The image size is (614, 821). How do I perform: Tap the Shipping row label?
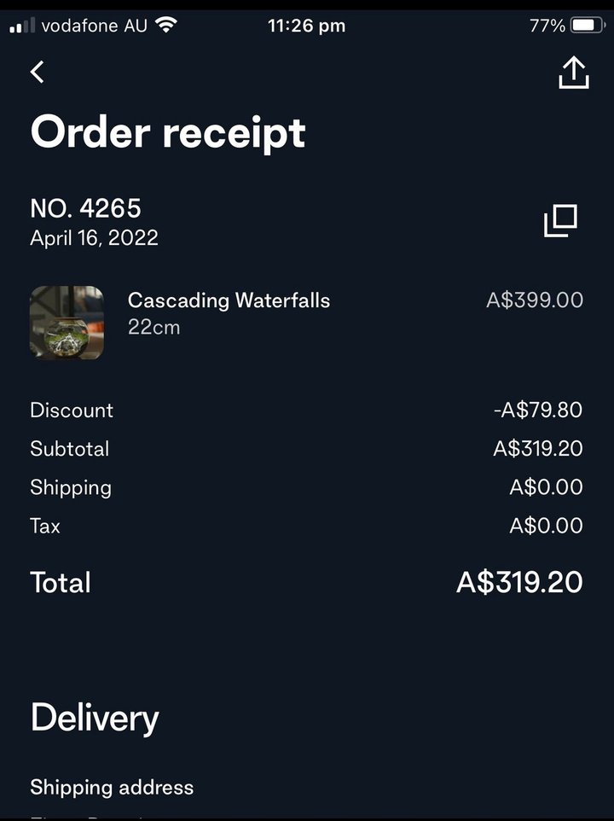(71, 488)
